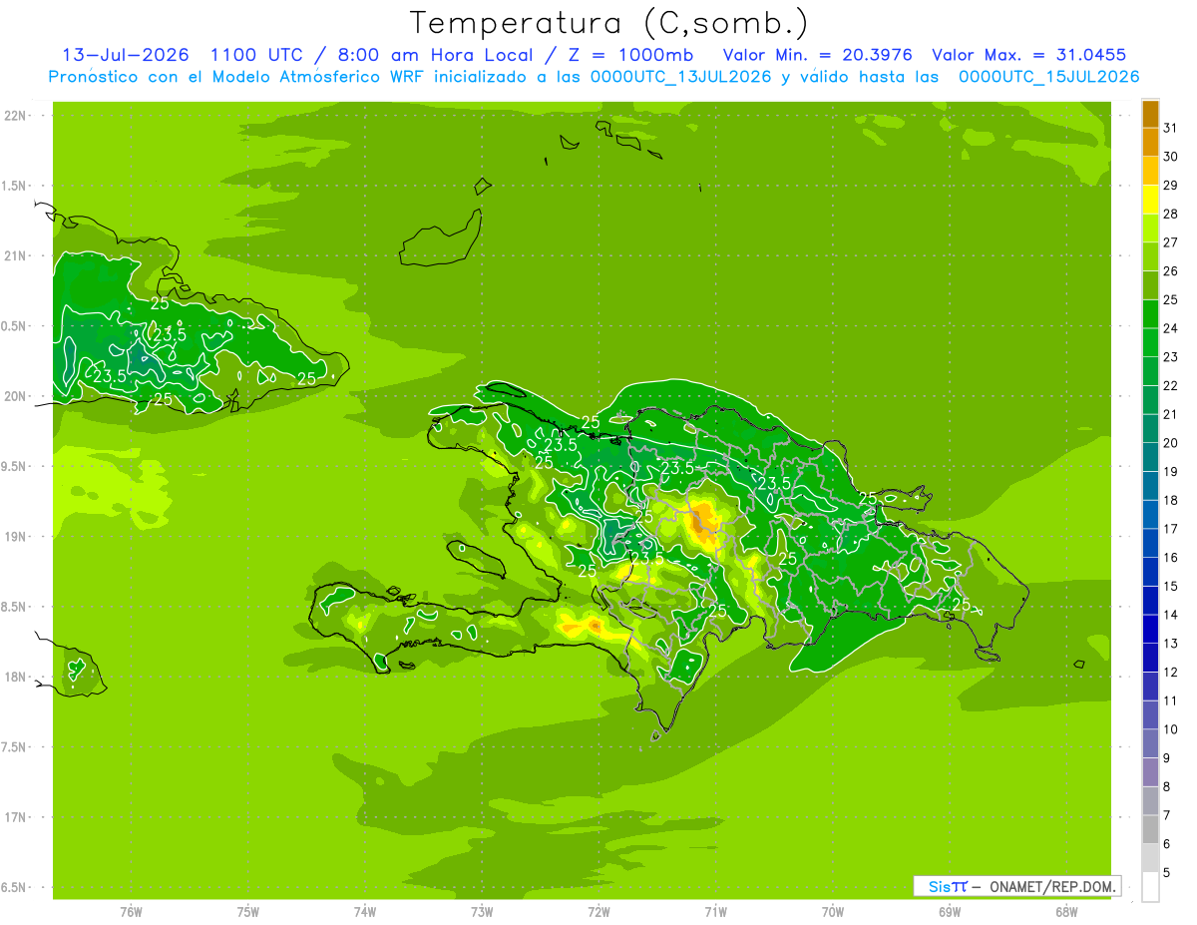This screenshot has height=925, width=1197.
Task: Click the "68W" longitude label
Action: [x=1066, y=911]
